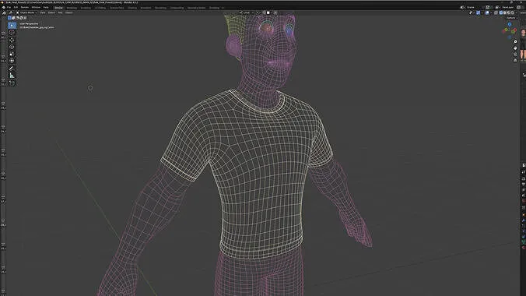526x296 pixels.
Task: Open the viewport Object menu
Action: coord(69,12)
